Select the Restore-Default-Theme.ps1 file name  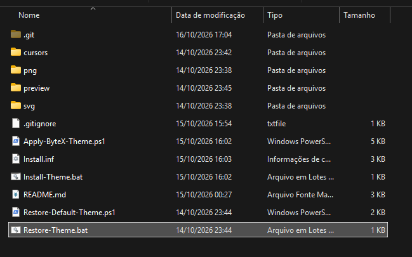69,213
